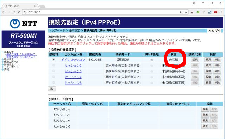Select the 192.168.1.1 tab
Image resolution: width=225 pixels, height=139 pixels.
(20, 6)
